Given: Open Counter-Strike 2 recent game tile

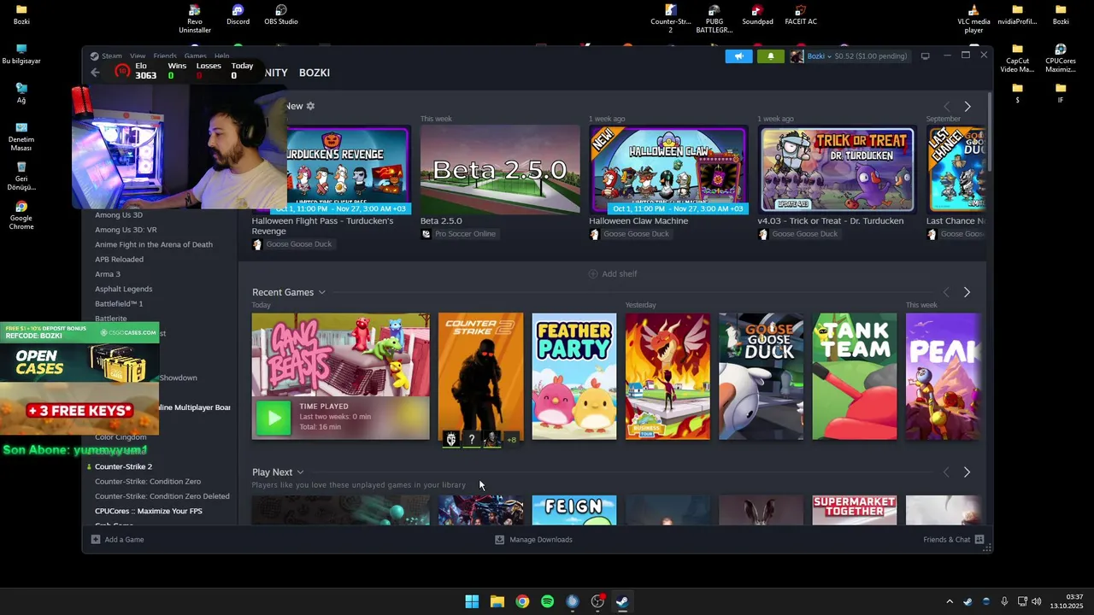Looking at the screenshot, I should (480, 377).
